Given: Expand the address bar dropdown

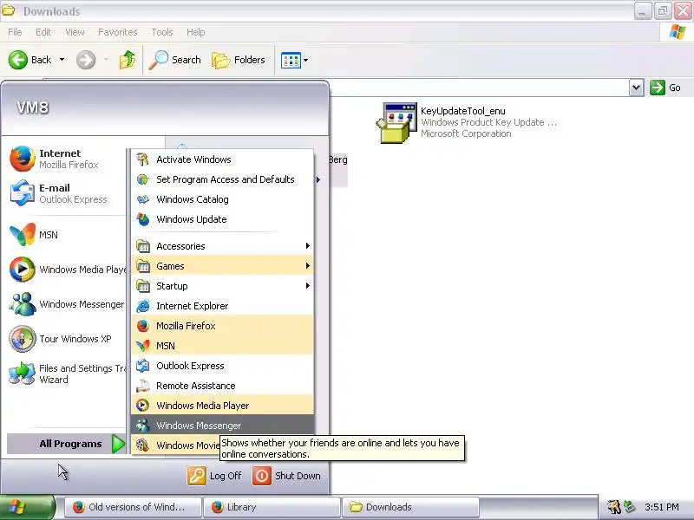Looking at the screenshot, I should tap(636, 88).
